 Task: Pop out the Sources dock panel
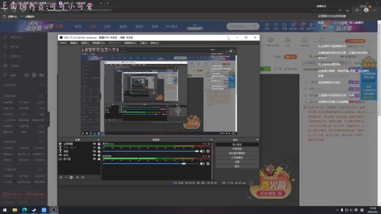click(x=99, y=140)
